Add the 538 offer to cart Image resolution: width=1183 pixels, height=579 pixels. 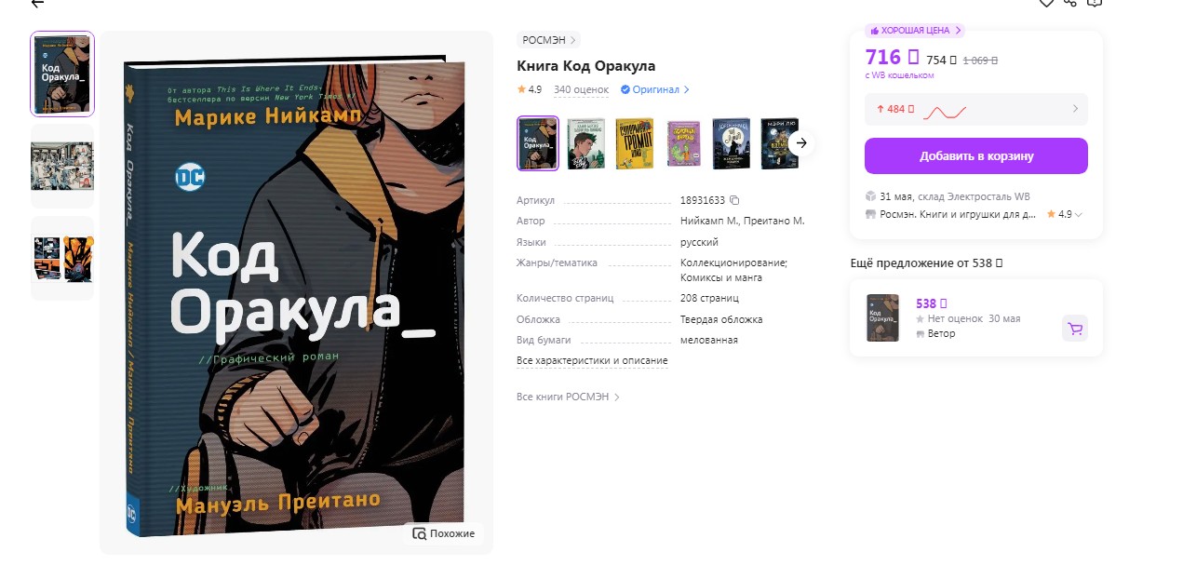[1075, 329]
